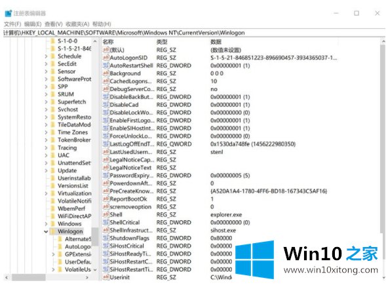
Task: Open the 帮助(H) menu
Action: pos(102,24)
